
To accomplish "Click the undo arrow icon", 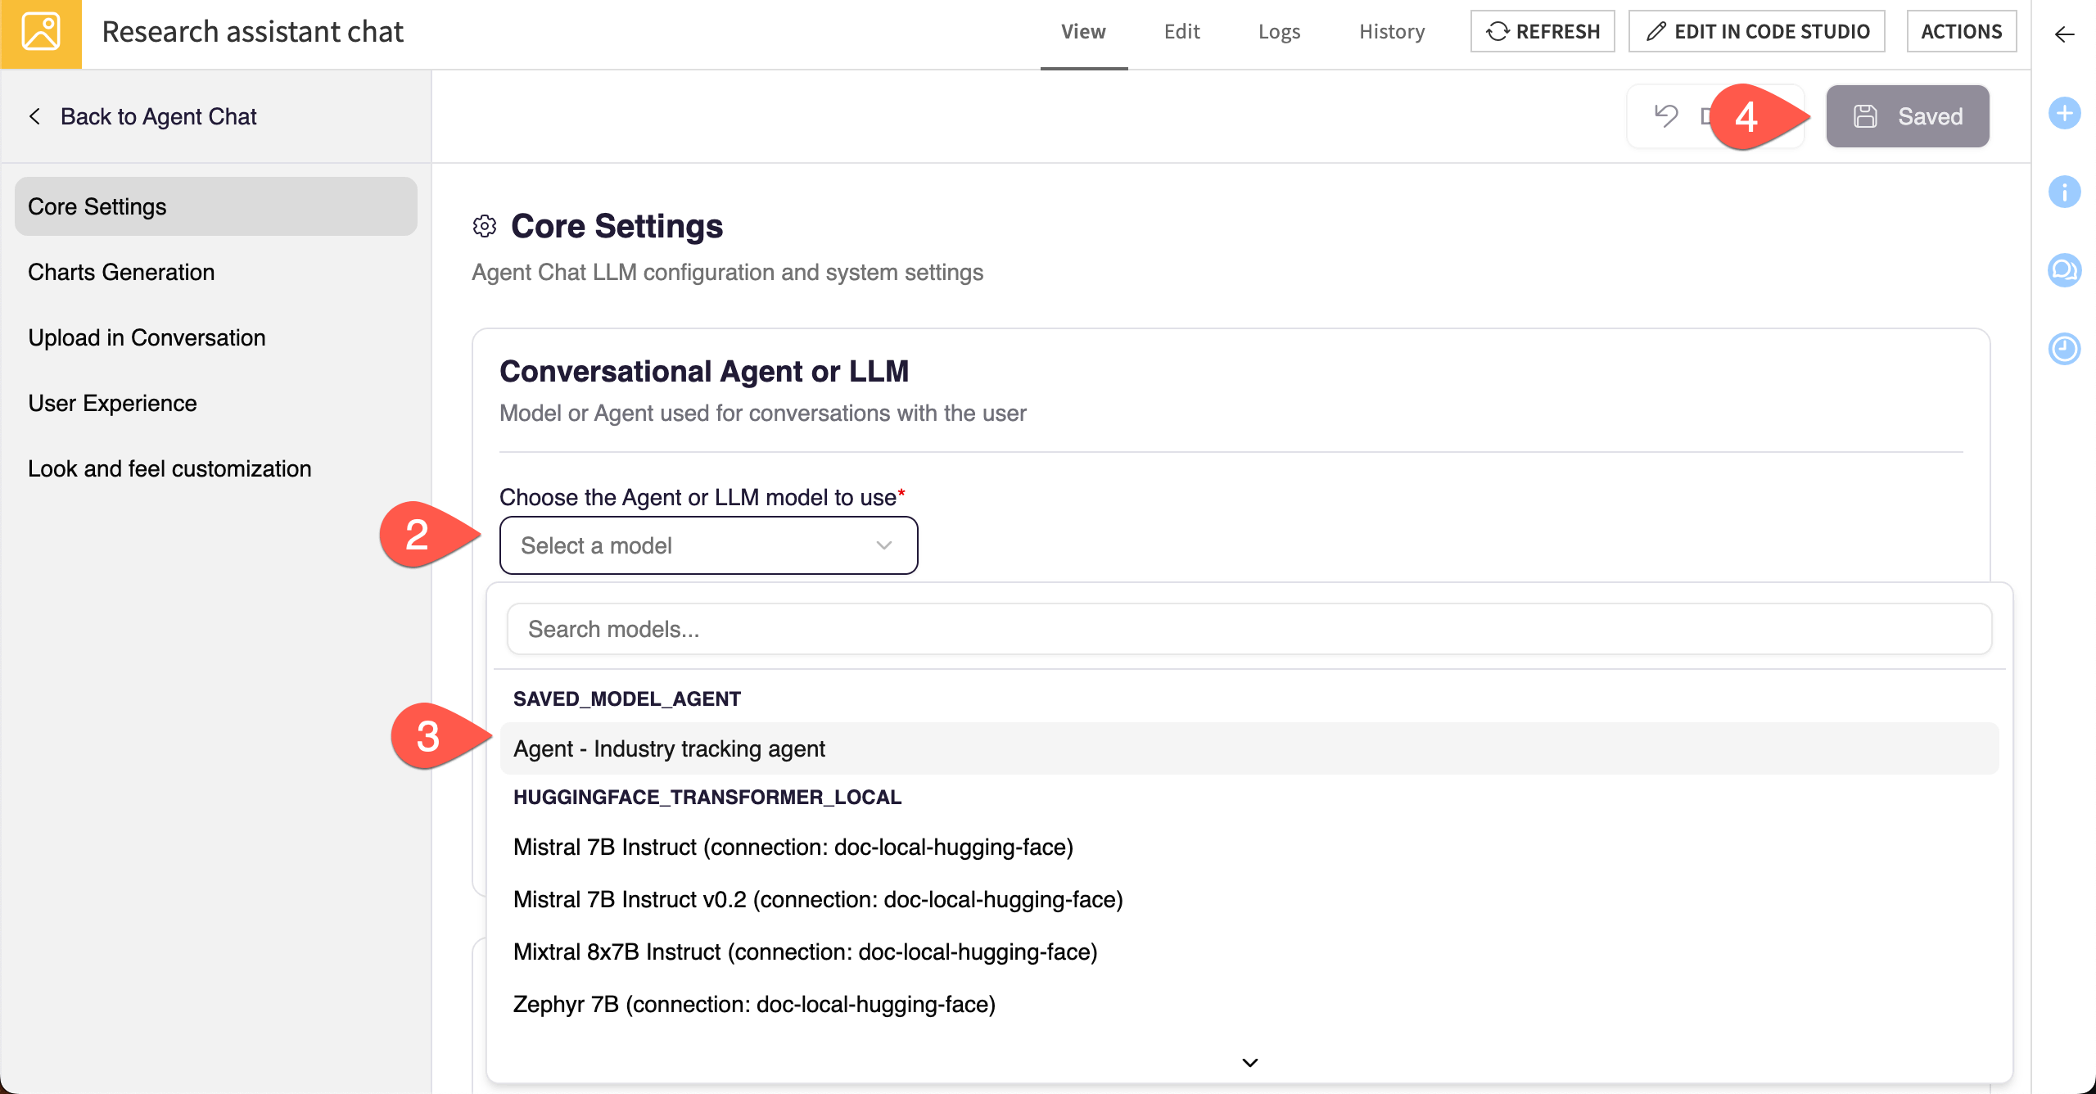I will [1665, 115].
